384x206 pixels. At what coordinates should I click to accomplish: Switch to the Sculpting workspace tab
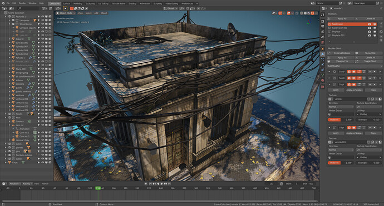coord(90,4)
